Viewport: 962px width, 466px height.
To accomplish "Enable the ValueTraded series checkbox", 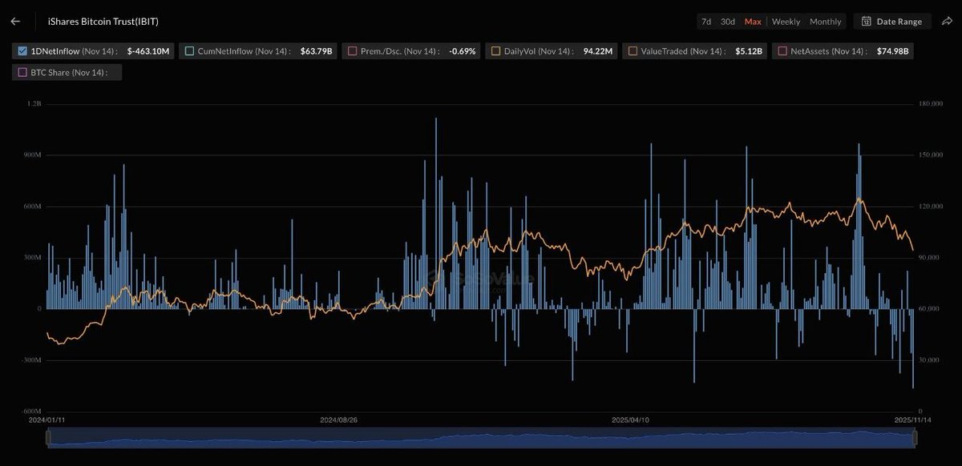I will (x=632, y=50).
